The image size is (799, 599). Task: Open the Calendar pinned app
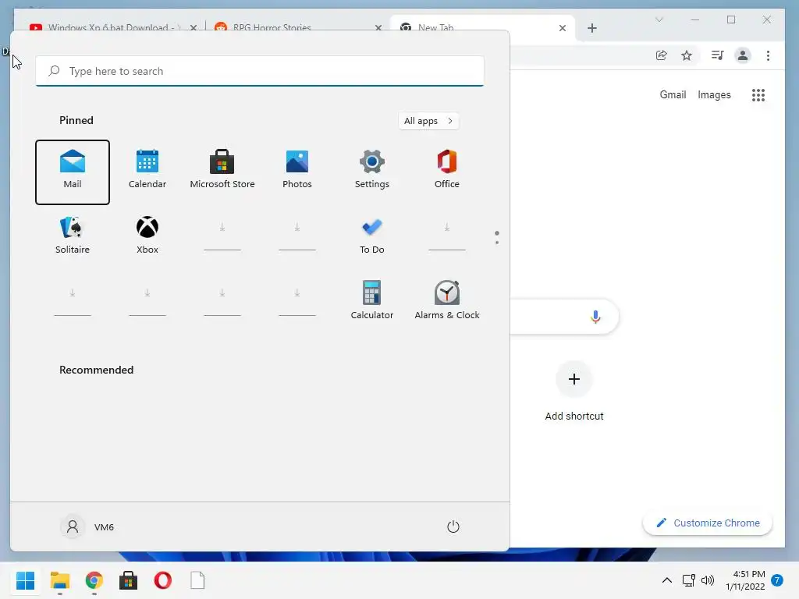pyautogui.click(x=147, y=169)
